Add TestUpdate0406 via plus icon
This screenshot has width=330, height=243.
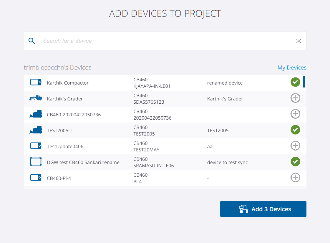coord(295,146)
